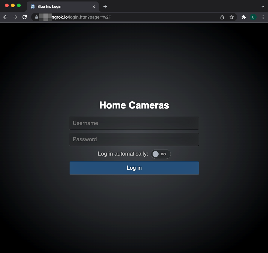This screenshot has width=268, height=253.
Task: Open the Extensions puzzle icon
Action: pyautogui.click(x=244, y=17)
